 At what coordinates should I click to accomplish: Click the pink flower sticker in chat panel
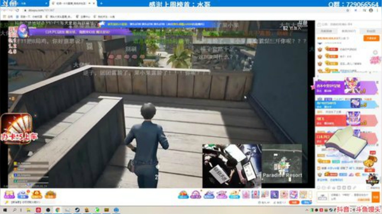click(x=375, y=60)
